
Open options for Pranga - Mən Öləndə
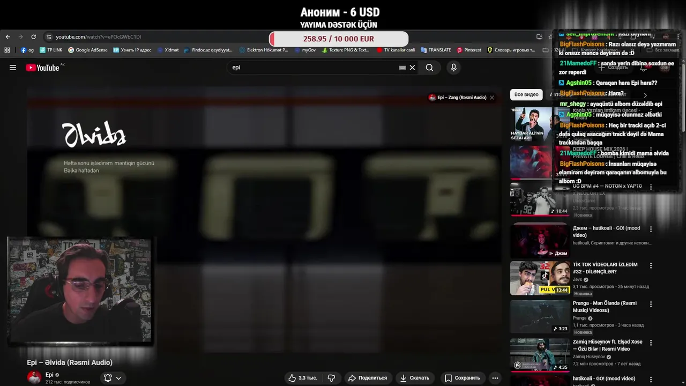pos(651,304)
